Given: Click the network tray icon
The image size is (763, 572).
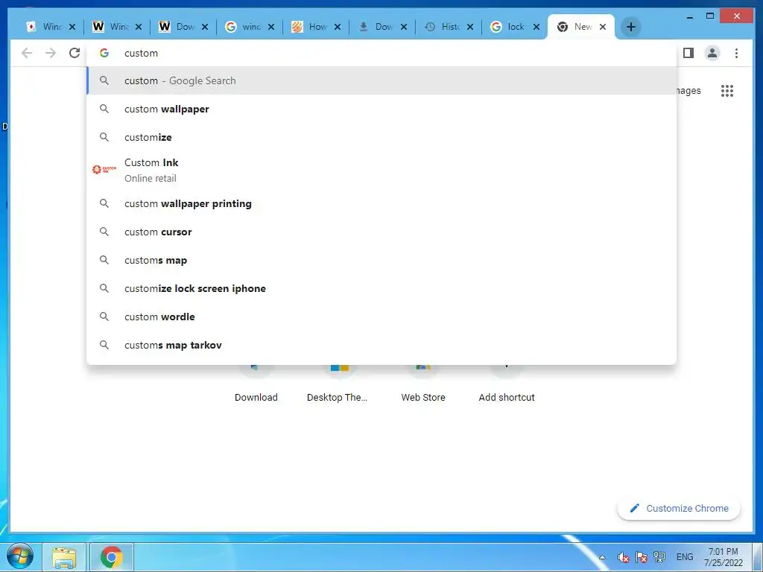Looking at the screenshot, I should pos(659,557).
